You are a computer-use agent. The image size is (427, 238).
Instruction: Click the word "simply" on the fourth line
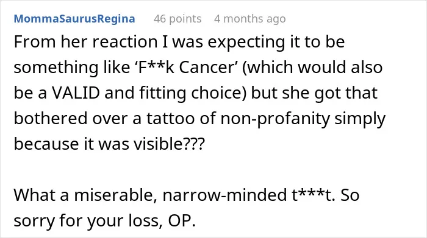point(360,119)
